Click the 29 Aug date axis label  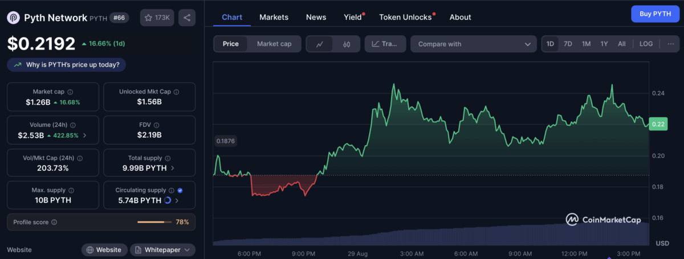(357, 253)
